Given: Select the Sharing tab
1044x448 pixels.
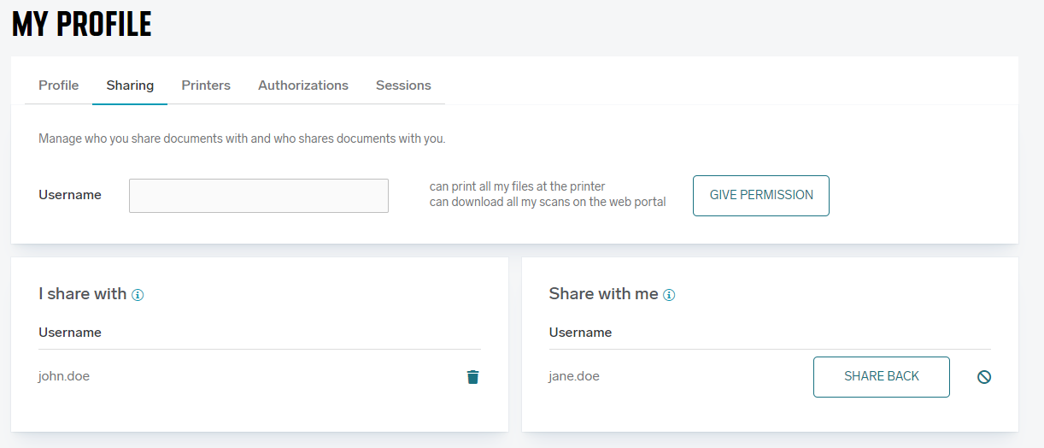Looking at the screenshot, I should click(x=130, y=85).
